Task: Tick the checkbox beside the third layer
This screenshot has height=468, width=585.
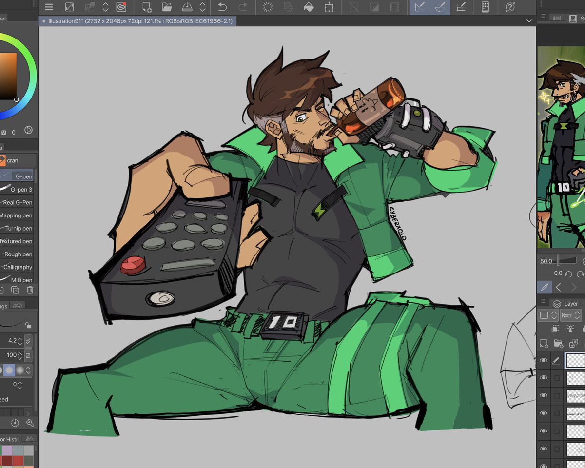Action: [x=557, y=396]
